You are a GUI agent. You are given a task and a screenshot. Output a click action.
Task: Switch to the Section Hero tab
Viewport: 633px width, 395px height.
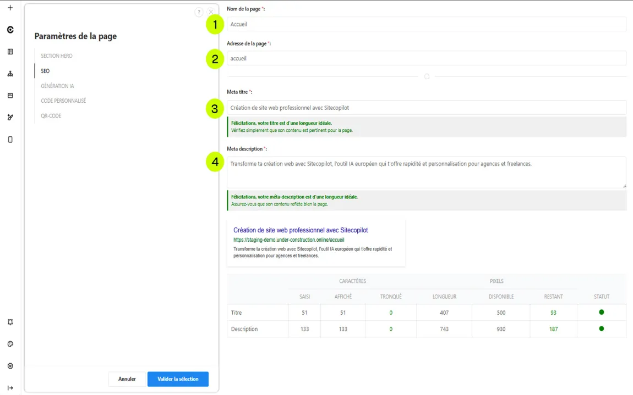tap(57, 56)
